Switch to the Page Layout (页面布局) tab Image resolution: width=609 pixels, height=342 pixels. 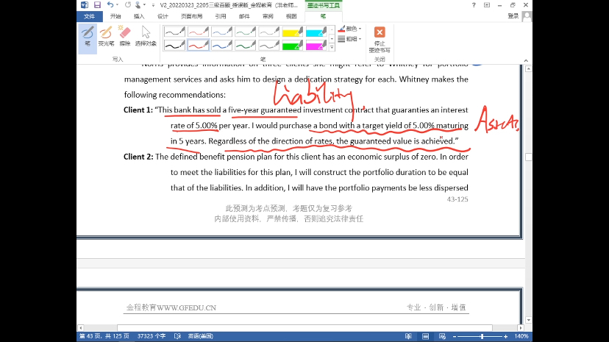click(x=191, y=16)
